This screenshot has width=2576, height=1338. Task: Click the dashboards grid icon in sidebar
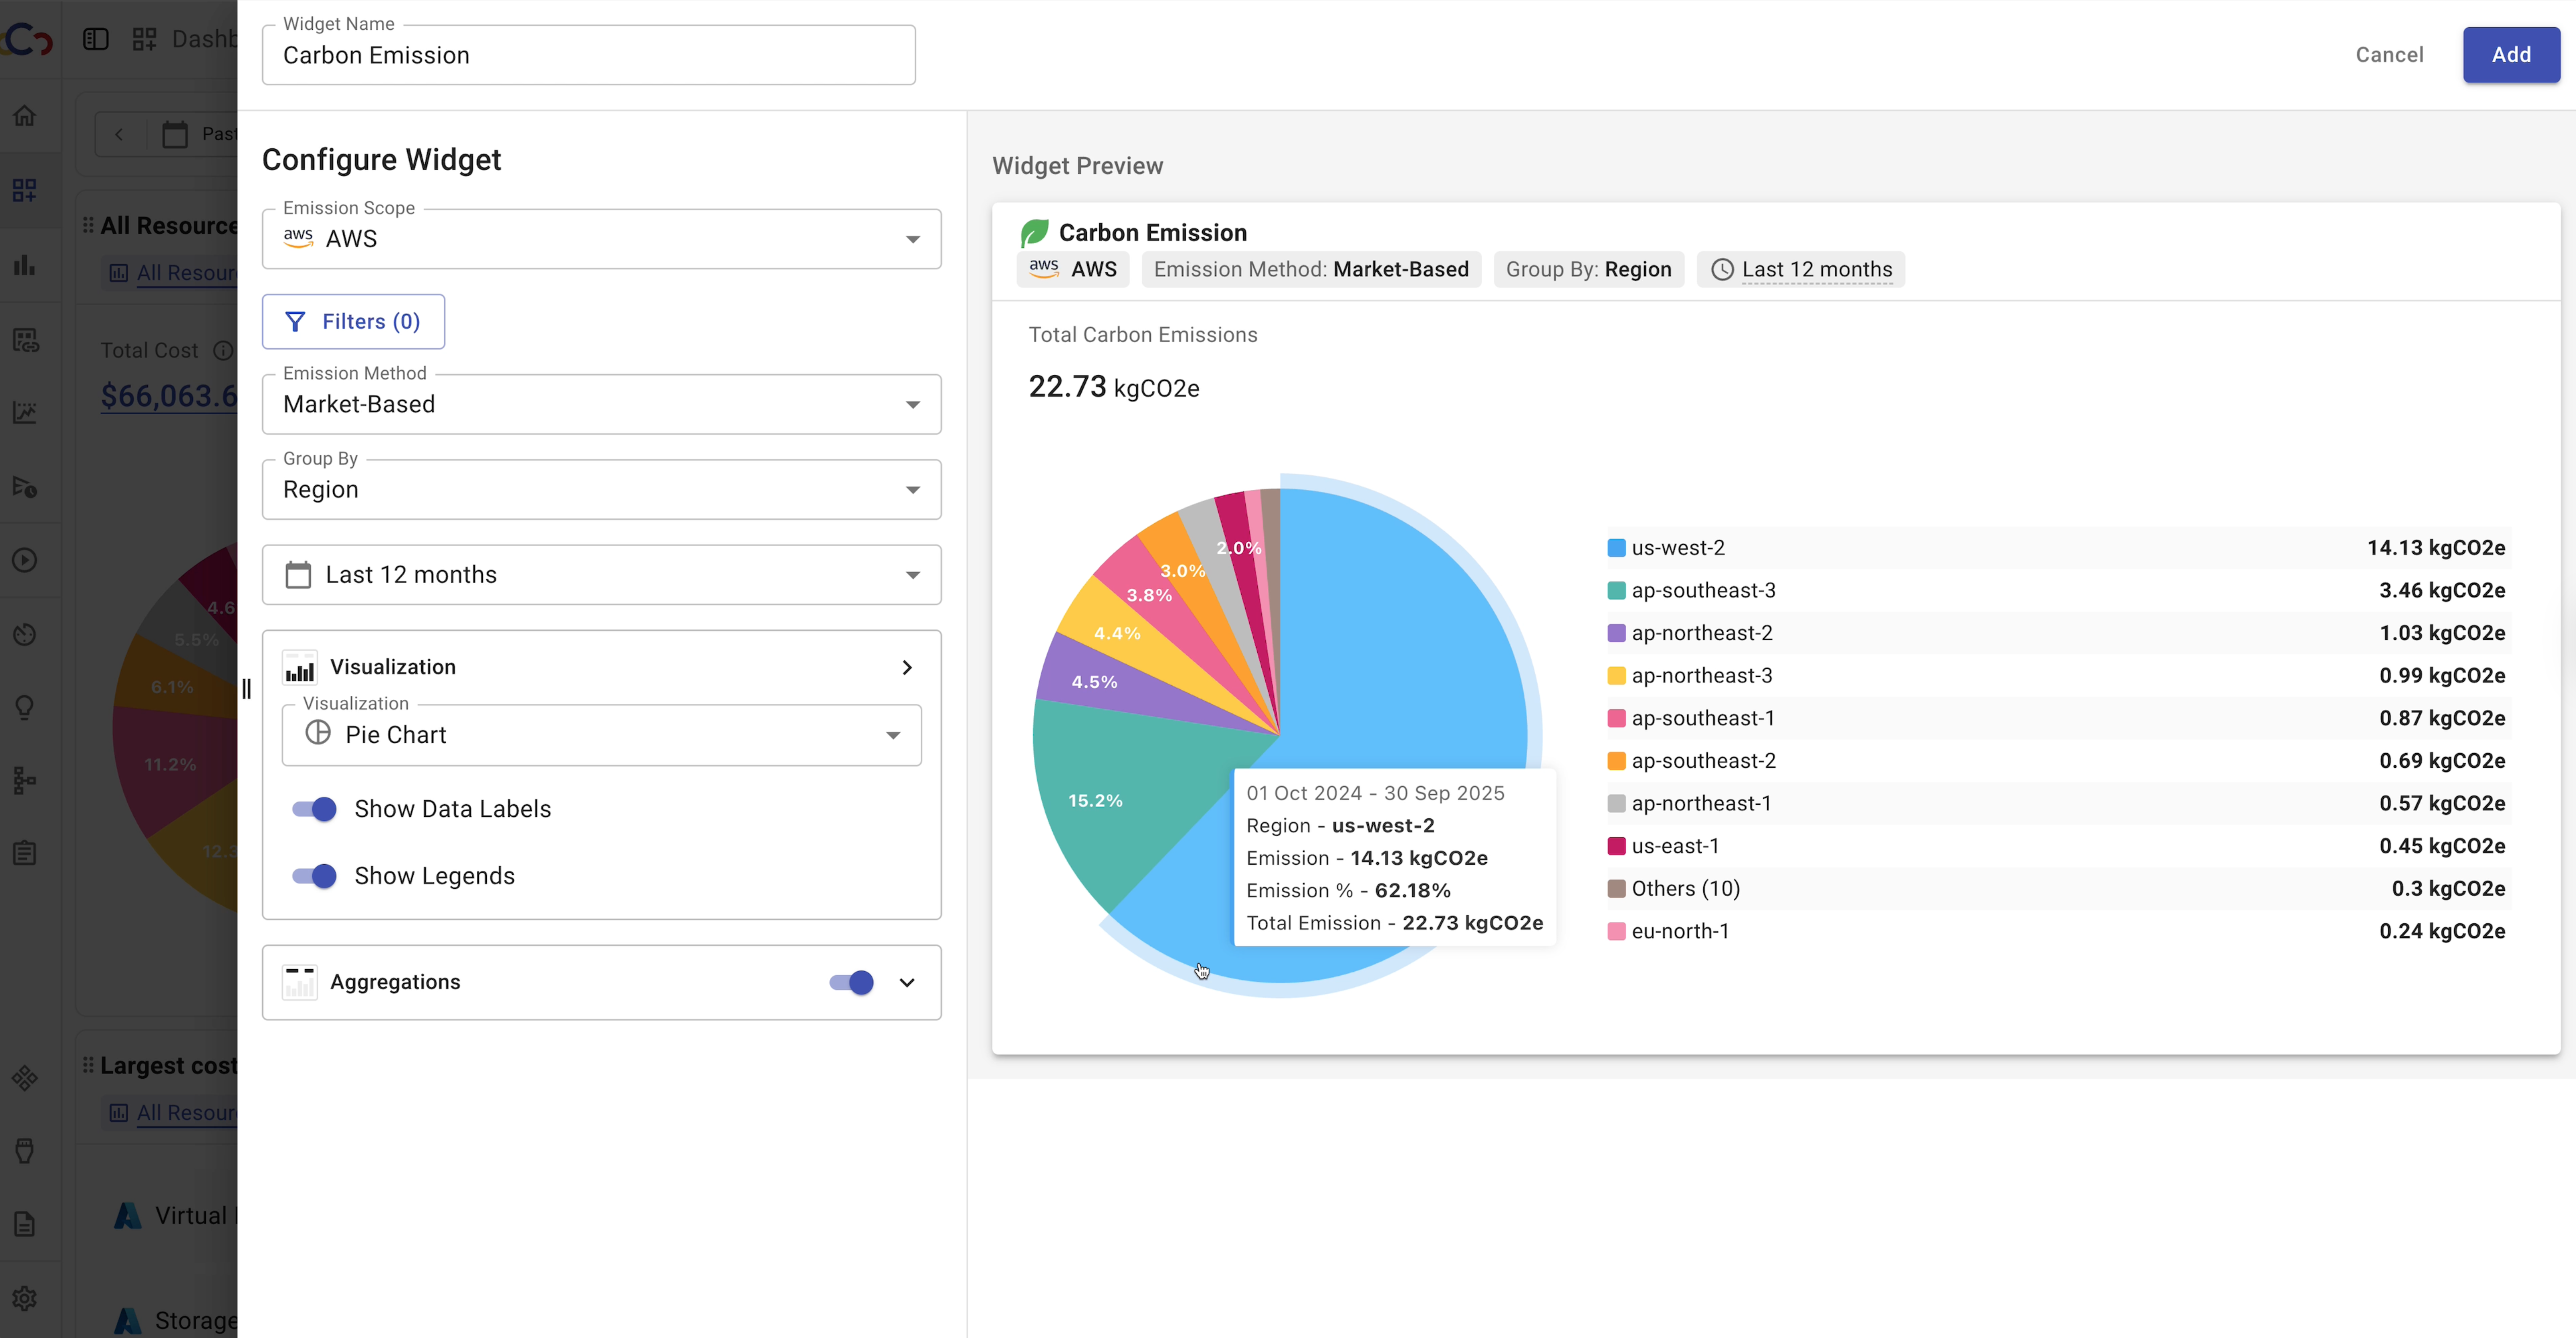pyautogui.click(x=25, y=190)
